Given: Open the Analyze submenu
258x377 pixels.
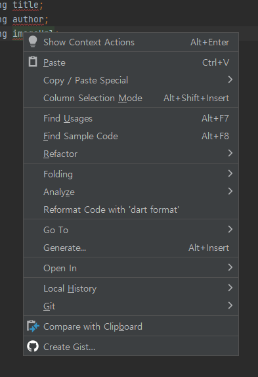Looking at the screenshot, I should 131,192.
